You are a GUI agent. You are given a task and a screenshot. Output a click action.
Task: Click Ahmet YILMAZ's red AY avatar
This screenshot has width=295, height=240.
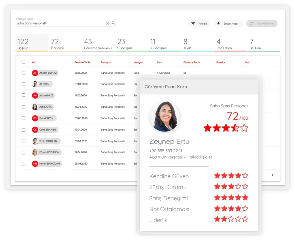pyautogui.click(x=35, y=73)
